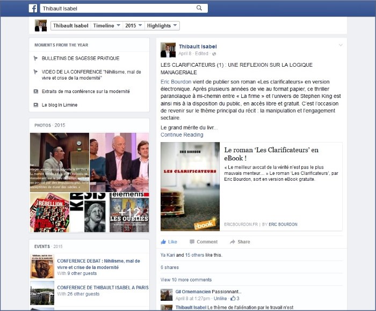Click comment timestamp April 8 at 1:27pm
Viewport: 376px width, 311px height.
(193, 299)
